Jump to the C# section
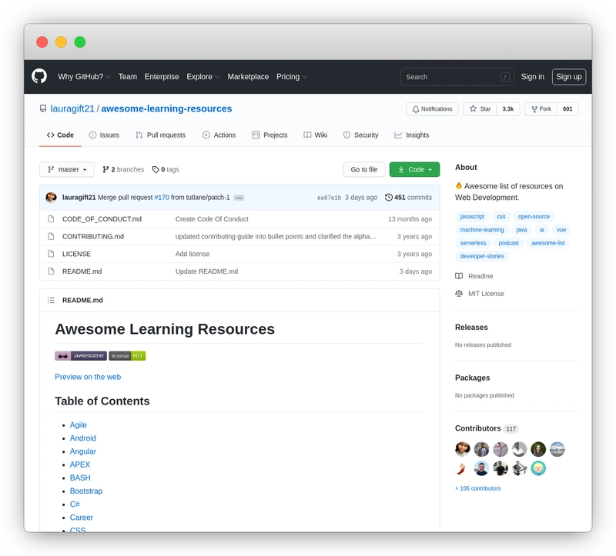 [75, 504]
